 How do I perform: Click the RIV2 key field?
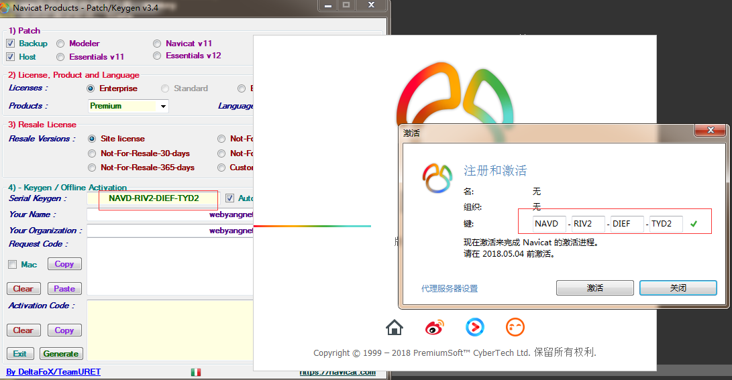pyautogui.click(x=588, y=224)
